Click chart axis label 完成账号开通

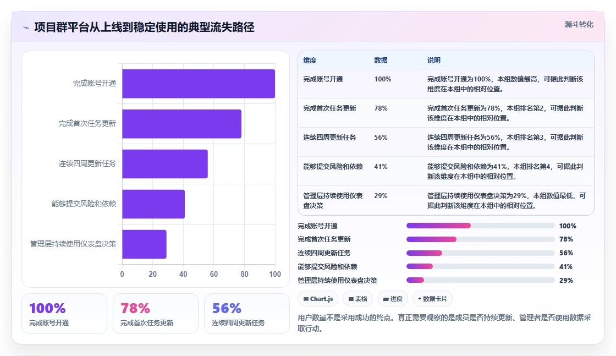[x=94, y=83]
